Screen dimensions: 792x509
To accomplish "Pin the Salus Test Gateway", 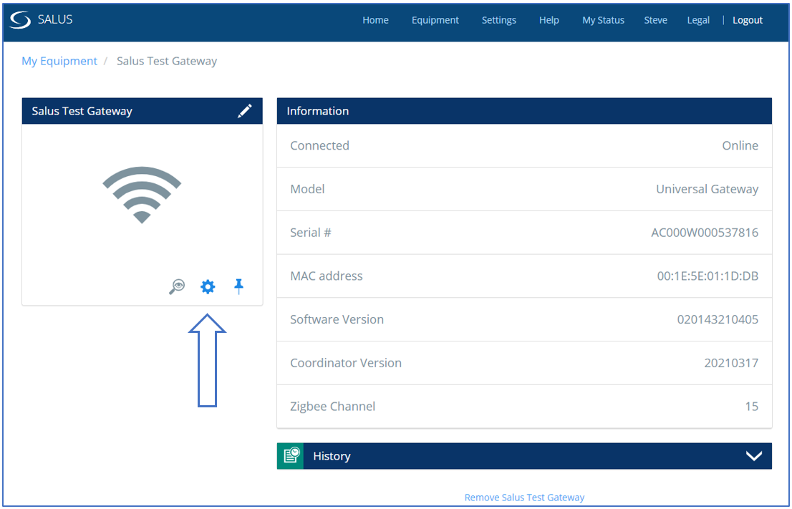I will click(239, 287).
